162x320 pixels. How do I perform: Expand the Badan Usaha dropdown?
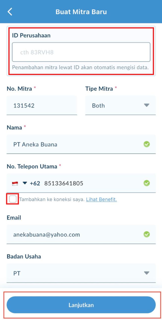coord(146,273)
